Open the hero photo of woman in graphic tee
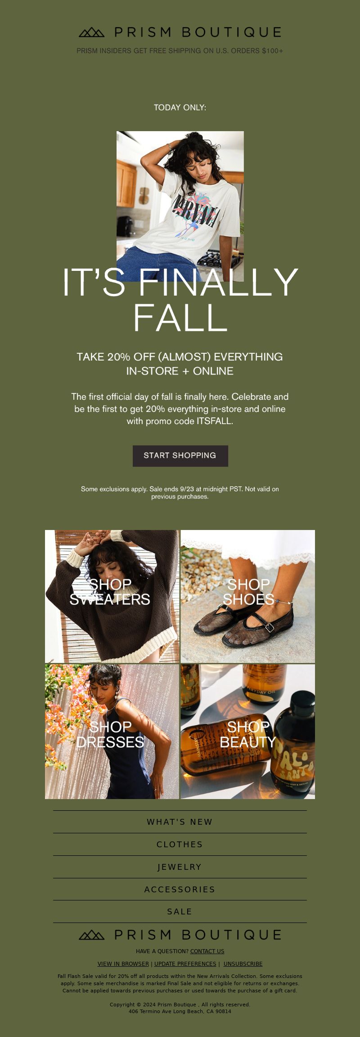The width and height of the screenshot is (360, 1037). tap(180, 206)
